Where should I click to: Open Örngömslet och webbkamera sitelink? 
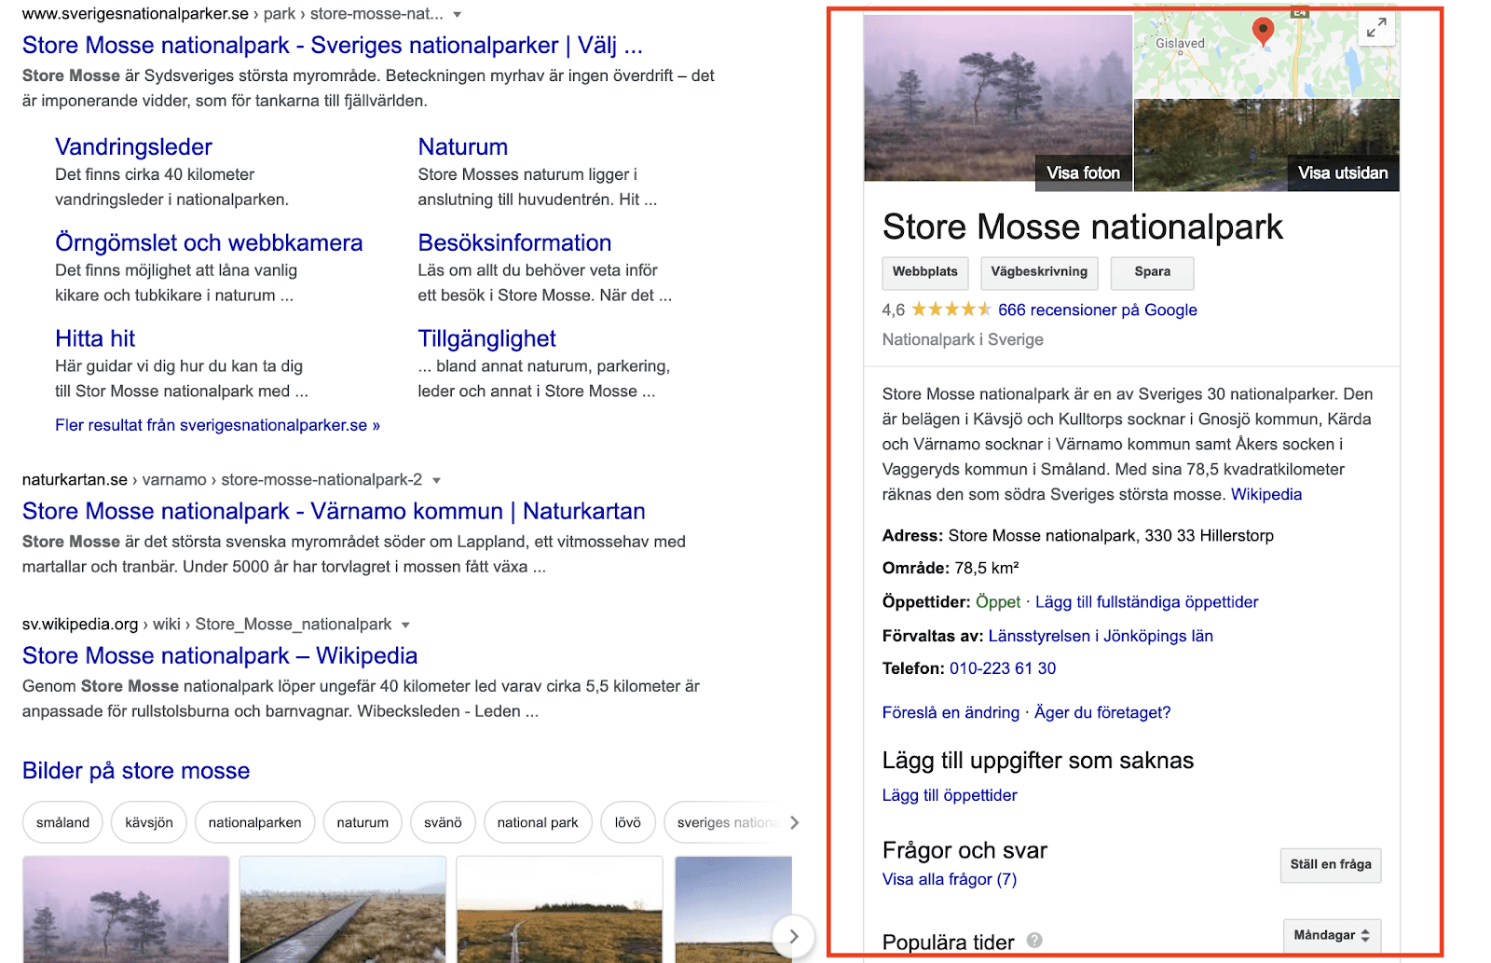[x=209, y=242]
